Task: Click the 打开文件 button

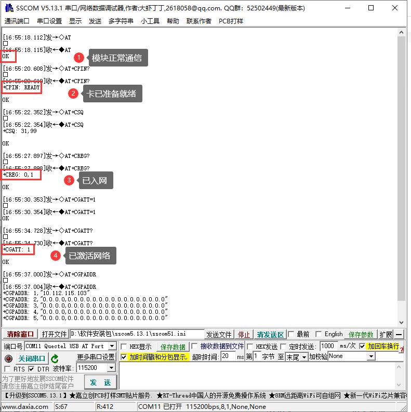Action: click(x=54, y=334)
